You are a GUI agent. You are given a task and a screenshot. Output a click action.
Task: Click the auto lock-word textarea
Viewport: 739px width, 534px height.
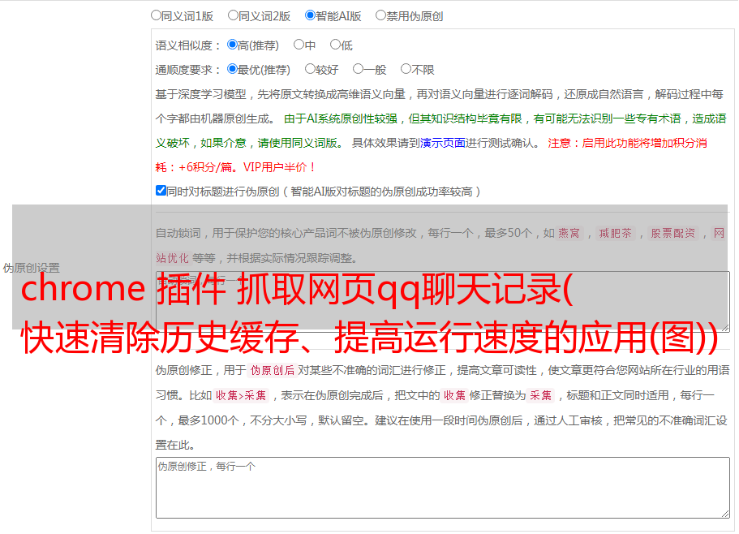click(x=443, y=302)
